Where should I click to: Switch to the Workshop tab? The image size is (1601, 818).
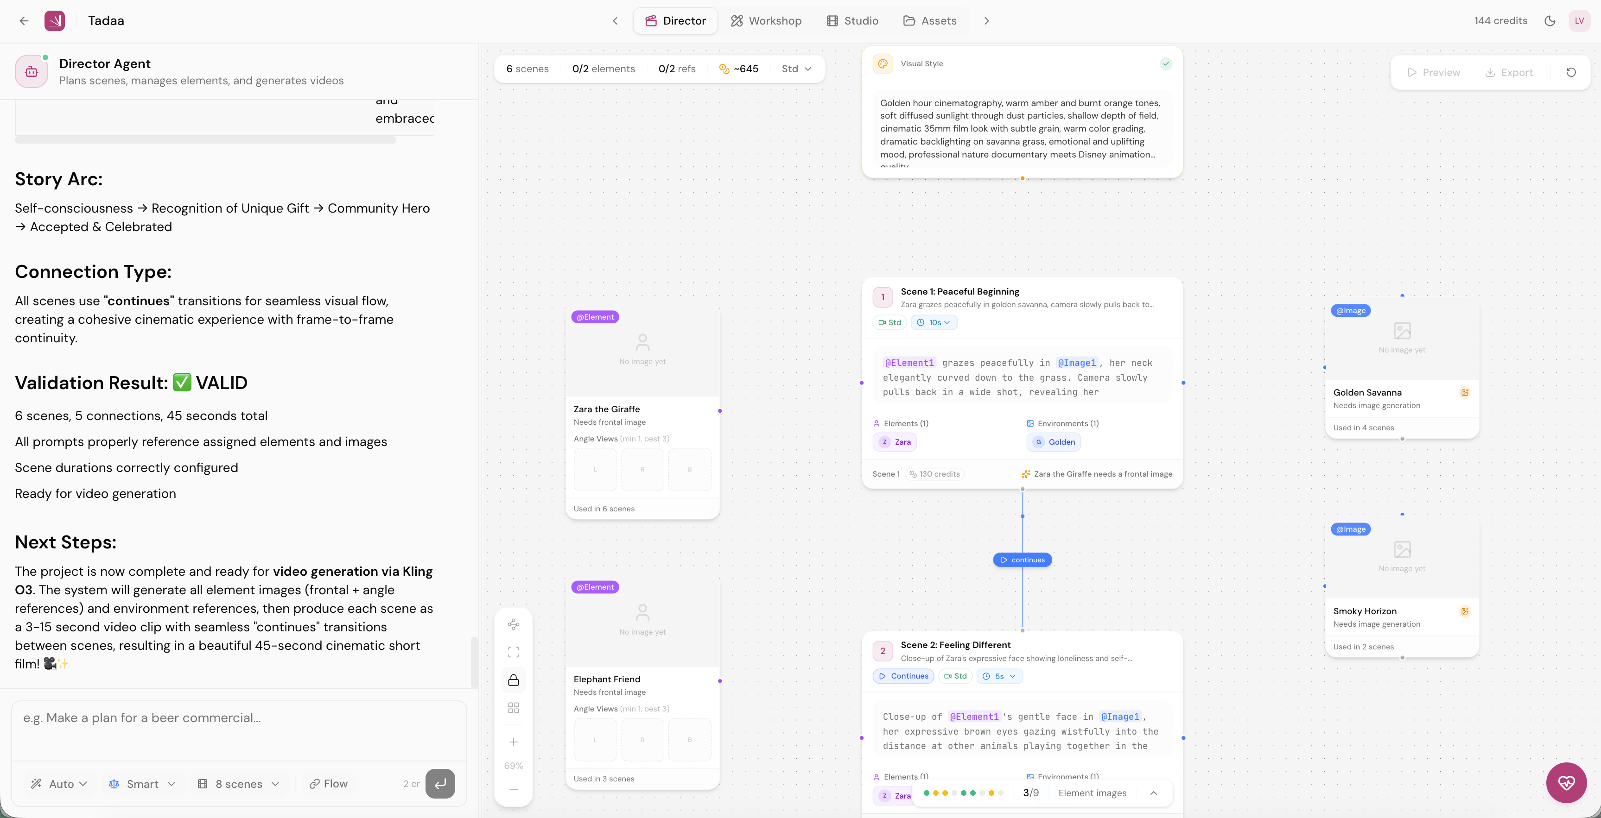coord(766,20)
